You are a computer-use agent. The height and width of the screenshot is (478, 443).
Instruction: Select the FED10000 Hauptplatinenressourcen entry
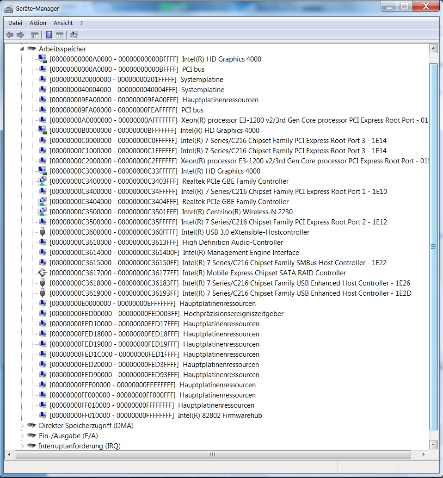coord(154,324)
